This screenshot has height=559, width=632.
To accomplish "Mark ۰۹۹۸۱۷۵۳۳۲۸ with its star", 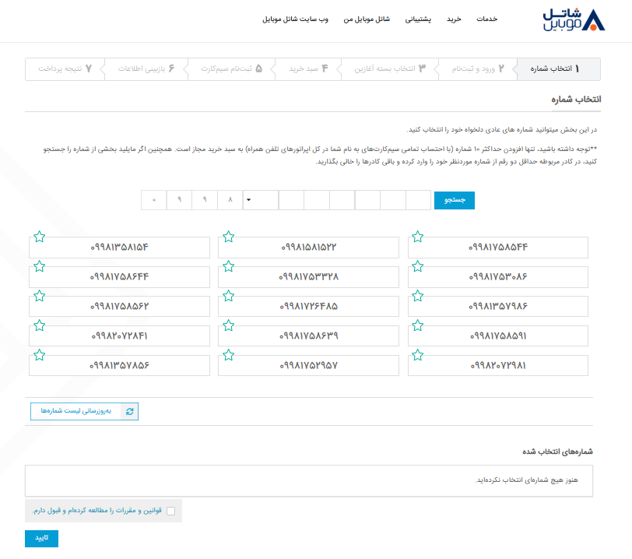I will pos(229,266).
